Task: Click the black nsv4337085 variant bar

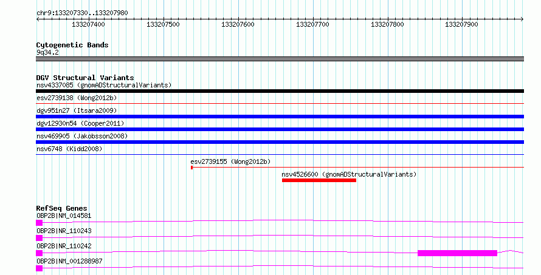Action: click(280, 91)
